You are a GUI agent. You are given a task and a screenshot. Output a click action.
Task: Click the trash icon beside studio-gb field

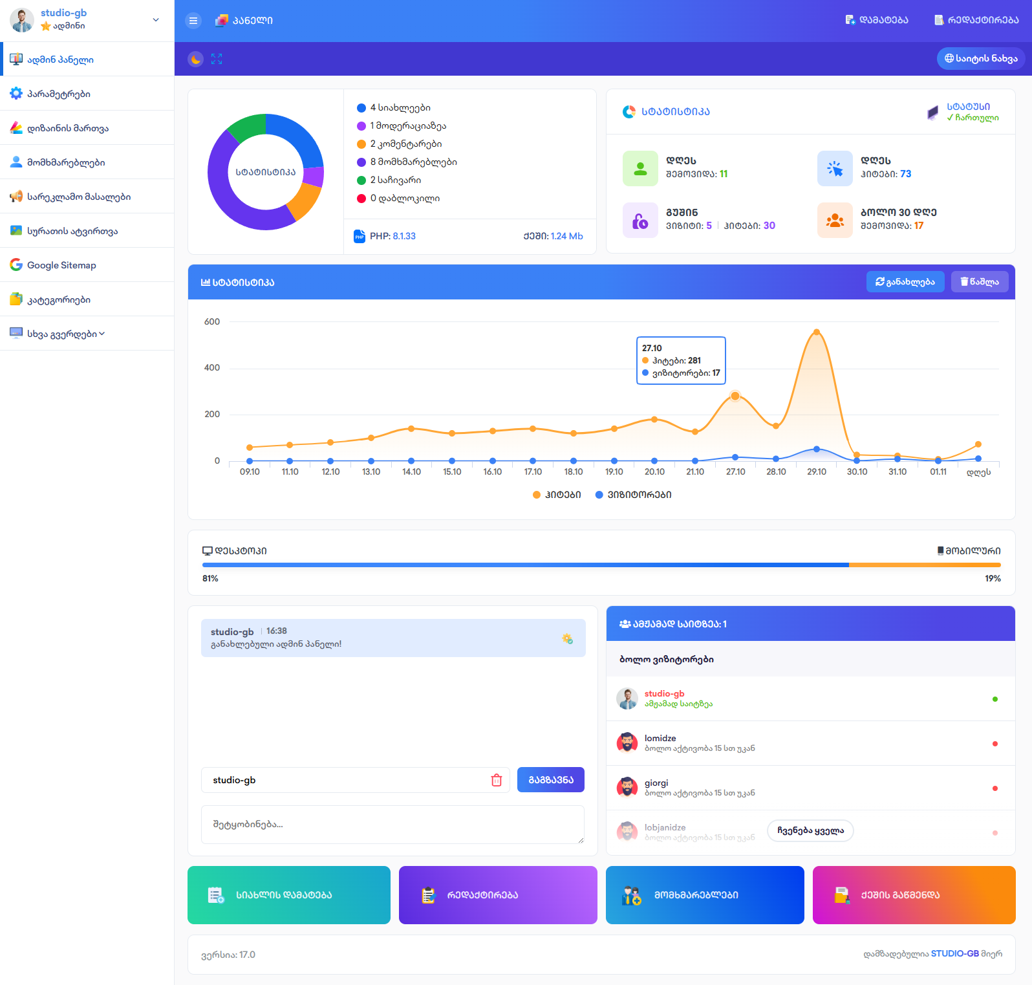[x=496, y=780]
